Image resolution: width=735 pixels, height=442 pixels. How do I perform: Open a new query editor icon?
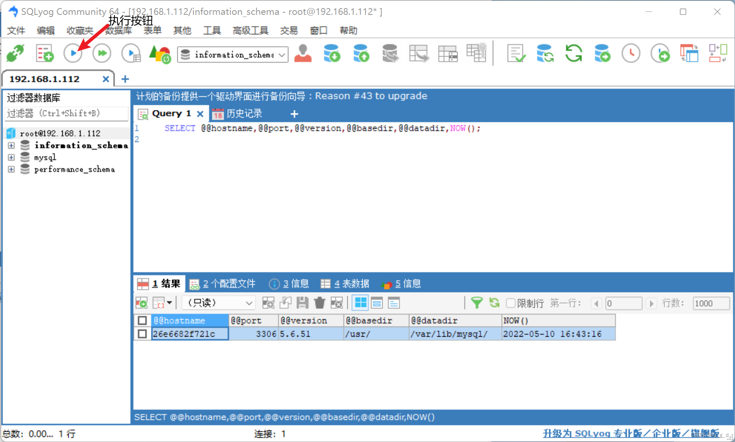tap(45, 53)
